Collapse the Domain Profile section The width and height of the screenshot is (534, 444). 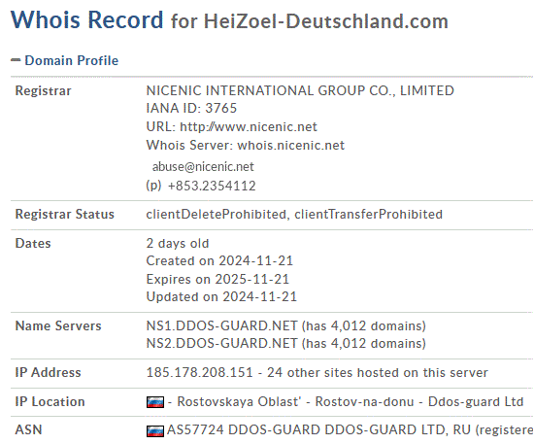65,60
